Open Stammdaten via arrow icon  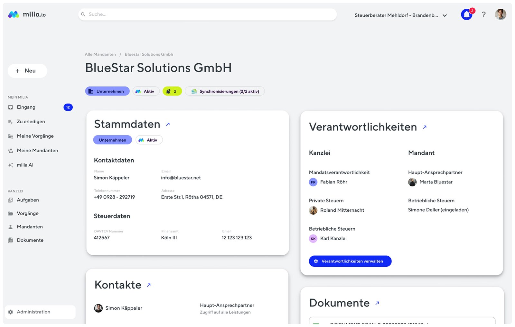tap(168, 124)
